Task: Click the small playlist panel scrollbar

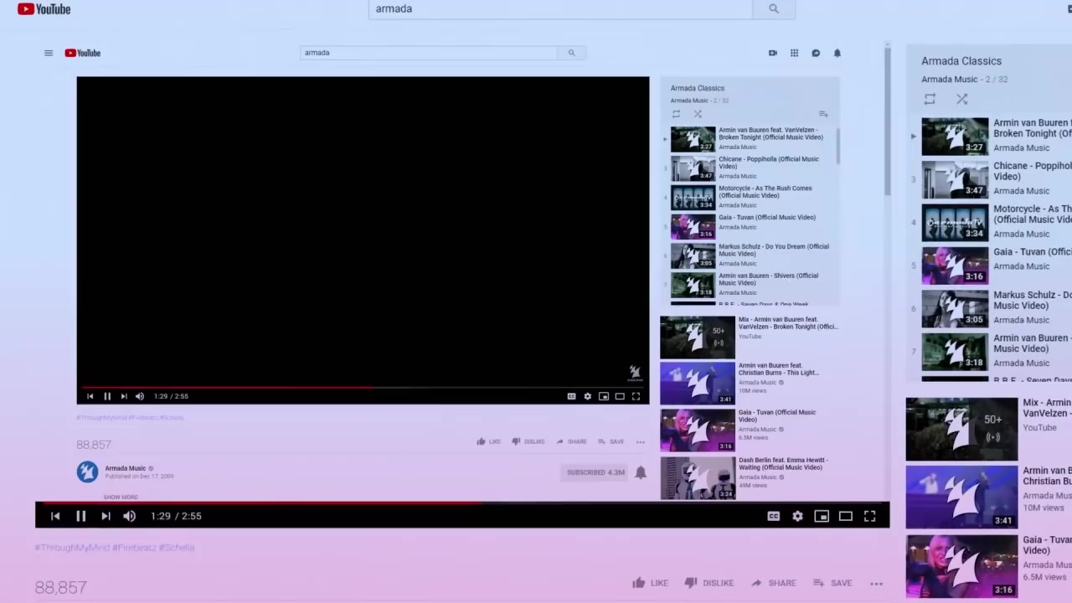Action: pyautogui.click(x=837, y=147)
